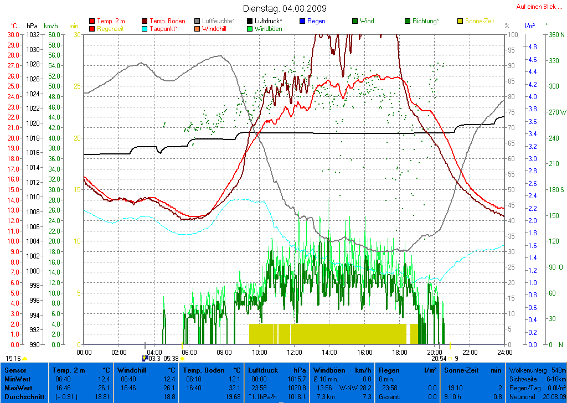Select the 'Windböen km/h' column header
This screenshot has height=403, width=567.
point(342,370)
